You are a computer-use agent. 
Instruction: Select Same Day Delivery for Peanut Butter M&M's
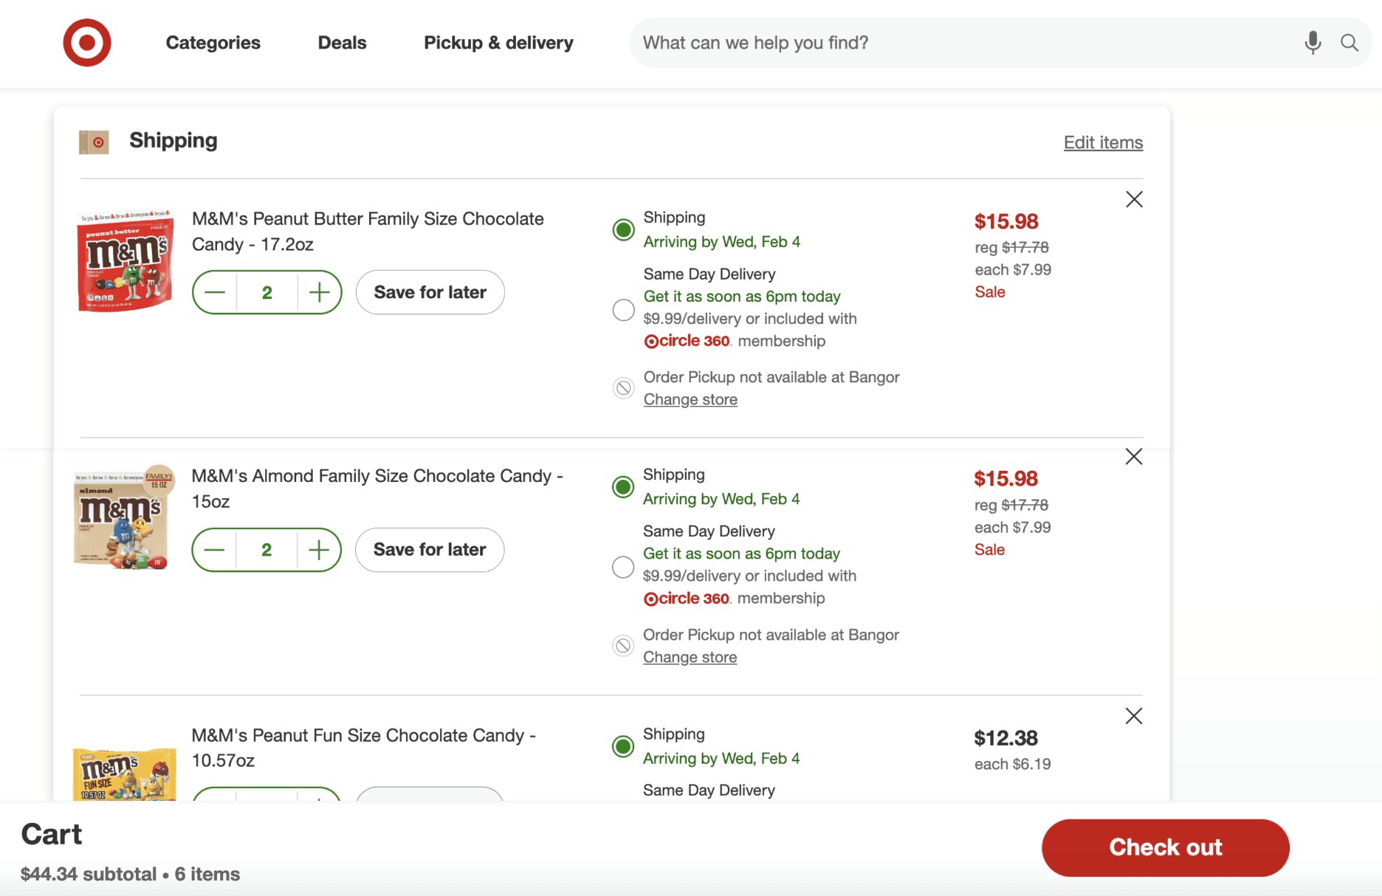(624, 310)
